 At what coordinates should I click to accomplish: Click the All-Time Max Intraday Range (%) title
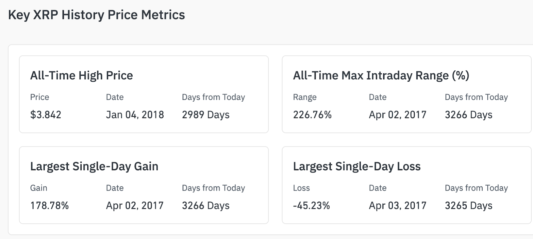click(x=381, y=76)
